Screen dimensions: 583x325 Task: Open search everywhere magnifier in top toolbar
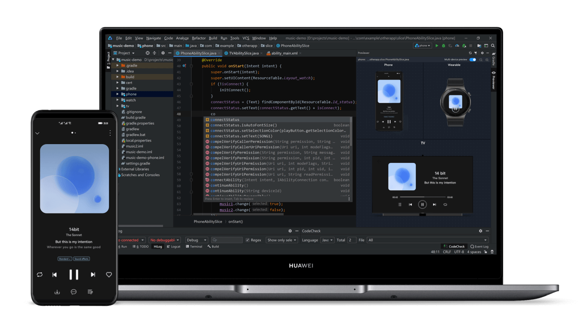(493, 46)
